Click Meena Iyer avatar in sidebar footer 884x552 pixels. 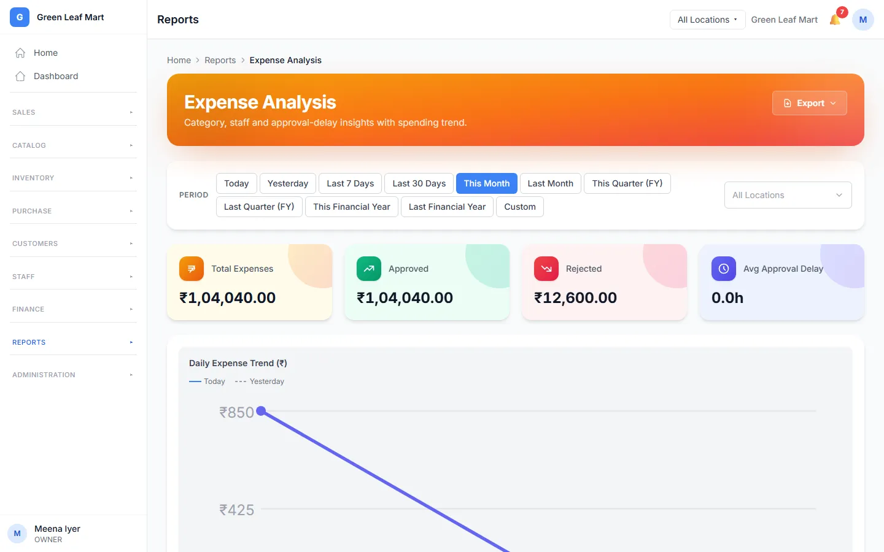(17, 534)
